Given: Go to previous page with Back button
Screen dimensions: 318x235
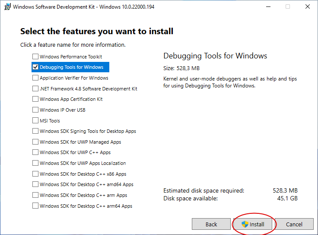Looking at the screenshot, I should pos(211,224).
